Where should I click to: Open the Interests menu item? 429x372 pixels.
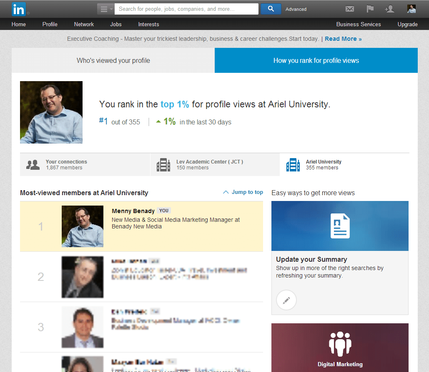point(148,24)
